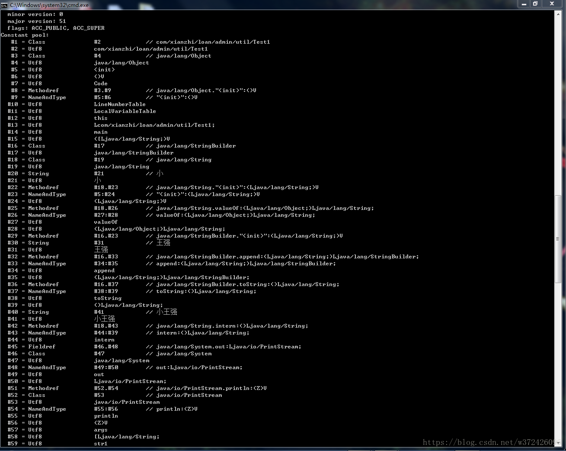Click the 'Constant pool:' heading
566x451 pixels.
click(x=25, y=35)
